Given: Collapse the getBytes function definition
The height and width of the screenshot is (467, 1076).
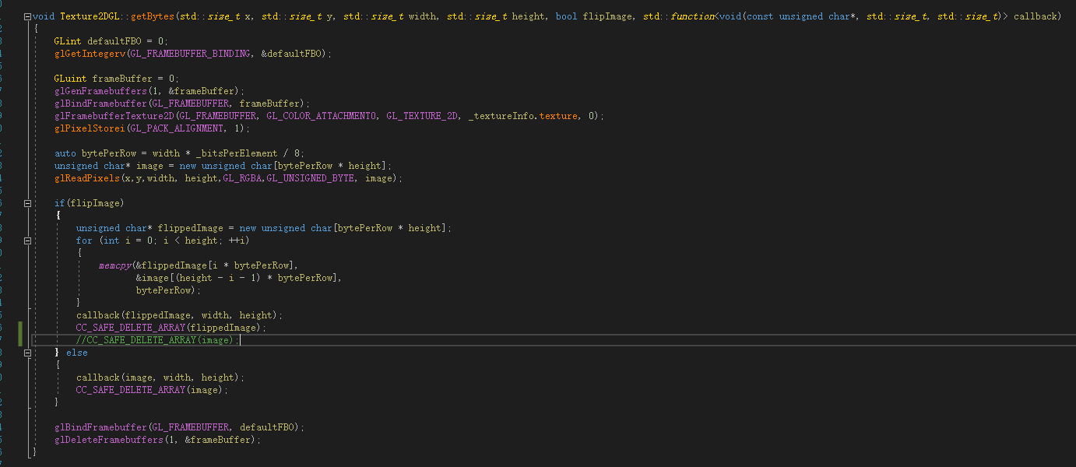Looking at the screenshot, I should tap(28, 16).
